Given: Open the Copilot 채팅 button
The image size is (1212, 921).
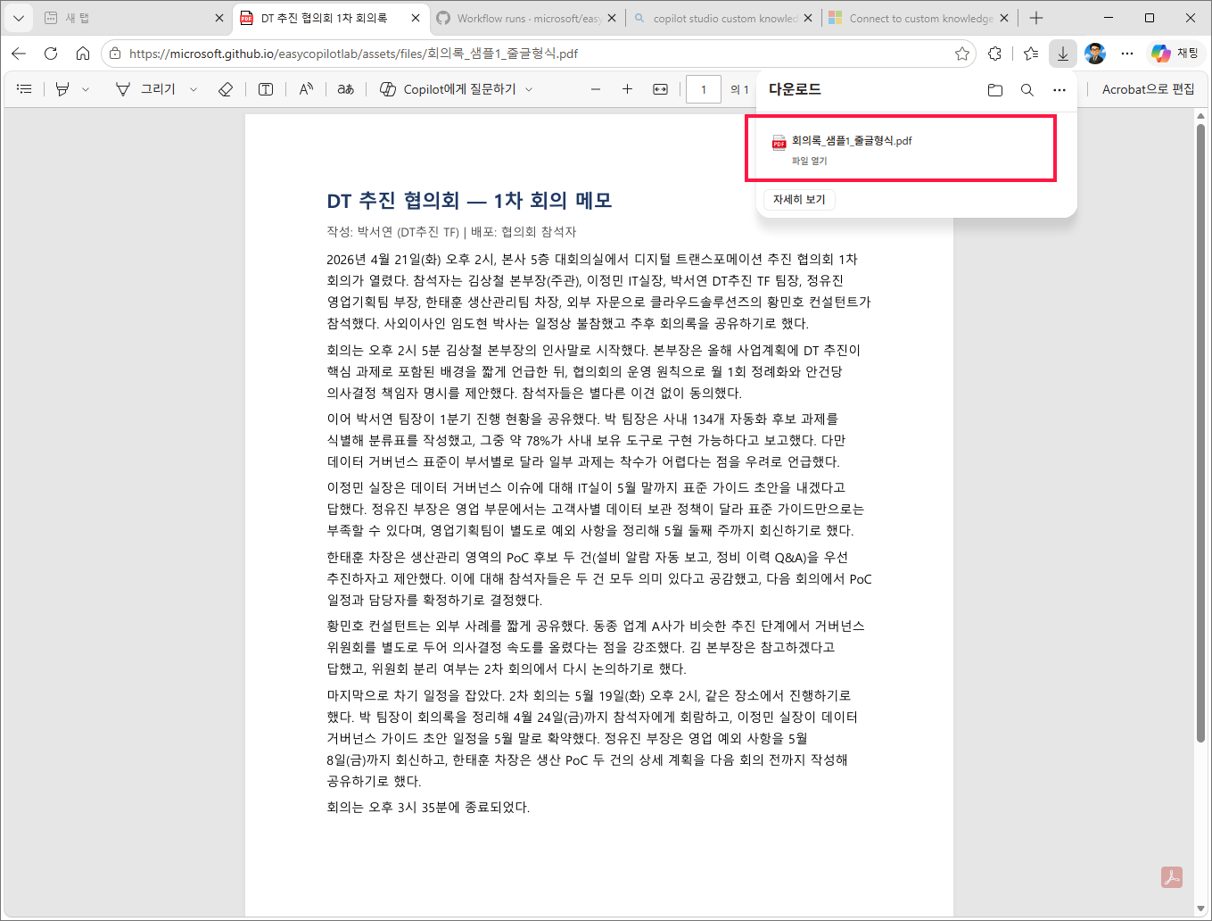Looking at the screenshot, I should (1175, 54).
